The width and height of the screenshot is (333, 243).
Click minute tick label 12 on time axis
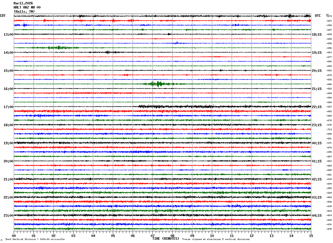point(252,236)
